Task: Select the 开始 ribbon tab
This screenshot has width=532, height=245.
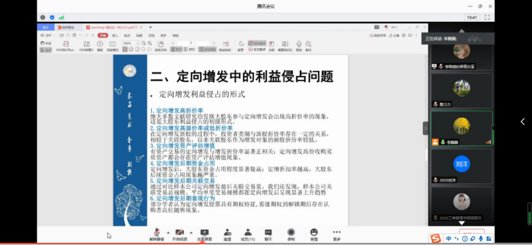Action: click(103, 36)
